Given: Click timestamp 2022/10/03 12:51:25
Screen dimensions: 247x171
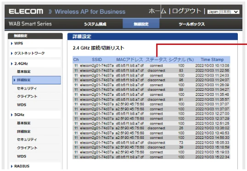Looking at the screenshot, I should tap(212, 123).
